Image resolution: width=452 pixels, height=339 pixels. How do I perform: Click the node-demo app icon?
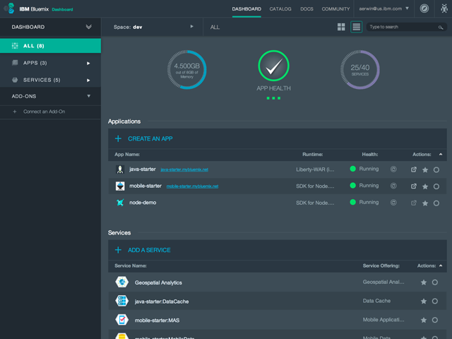point(120,203)
